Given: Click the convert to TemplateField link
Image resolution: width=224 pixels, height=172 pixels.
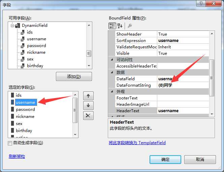Looking at the screenshot, I should (x=137, y=143).
